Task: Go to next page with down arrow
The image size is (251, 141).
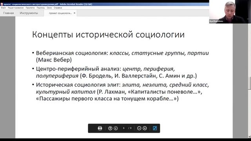Action: [116, 128]
